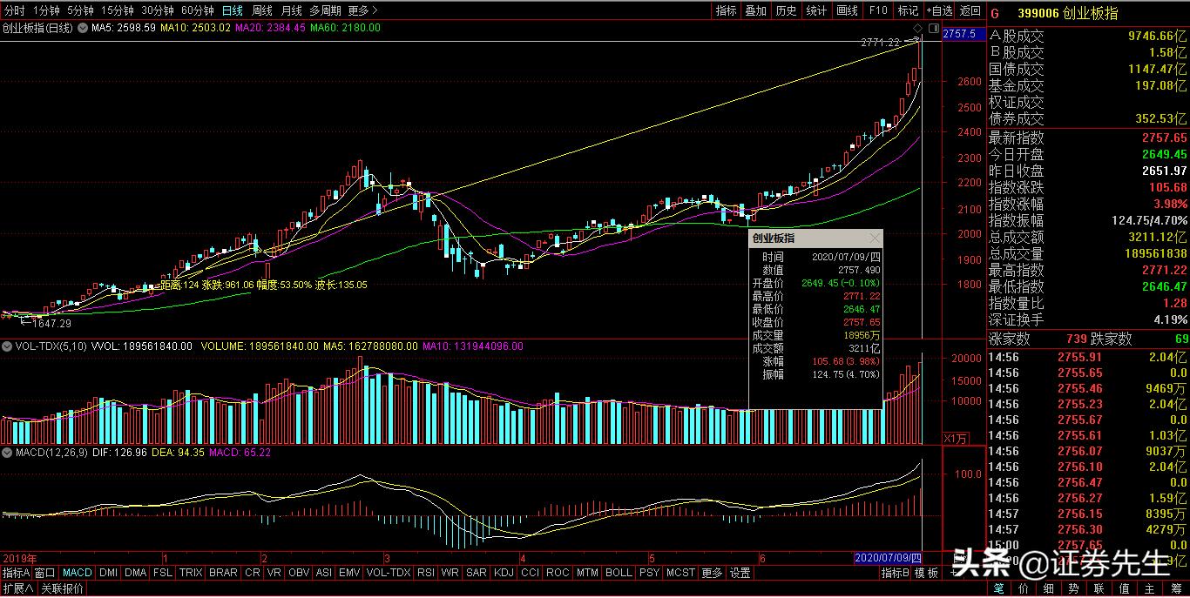The image size is (1190, 598).
Task: Click the 扩展 expand button at bottom left
Action: click(17, 588)
